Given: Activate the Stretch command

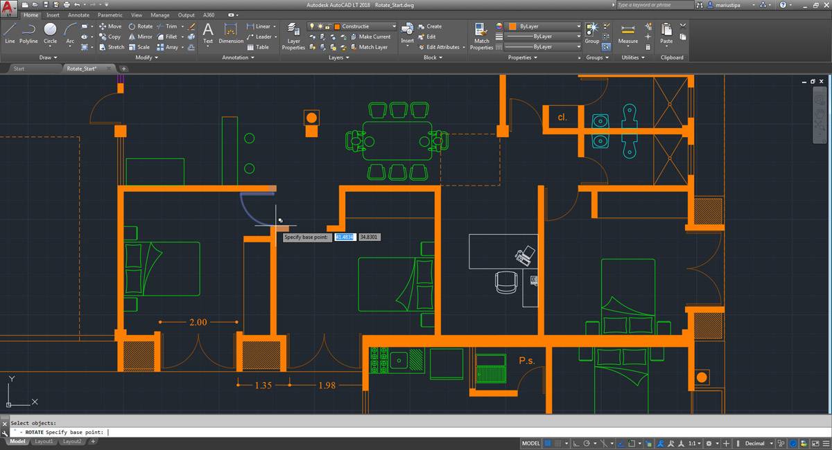Looking at the screenshot, I should point(112,47).
